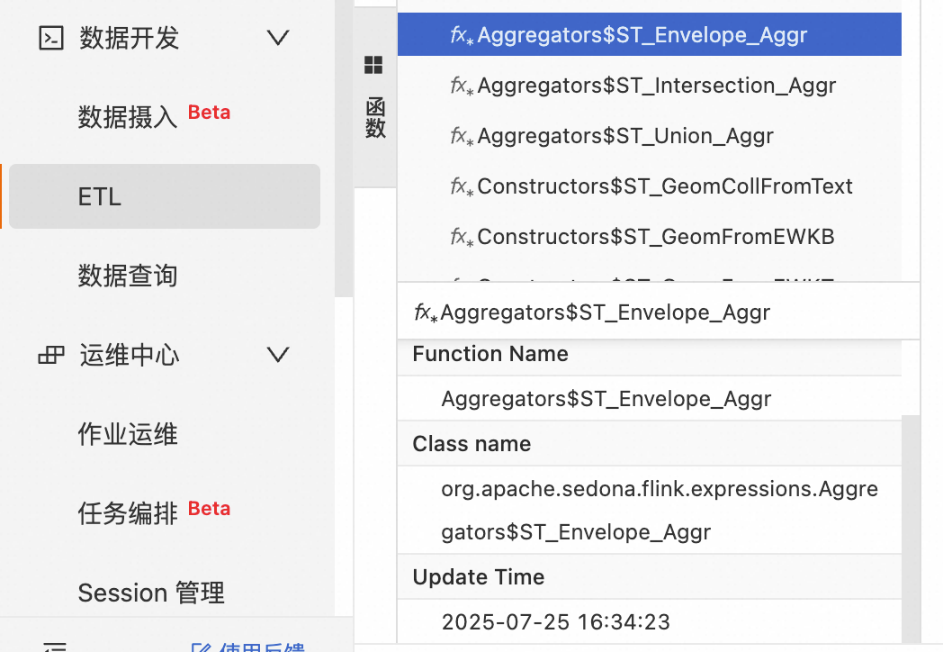This screenshot has height=652, width=943.
Task: Click the 运维中心 section icon
Action: click(x=51, y=355)
